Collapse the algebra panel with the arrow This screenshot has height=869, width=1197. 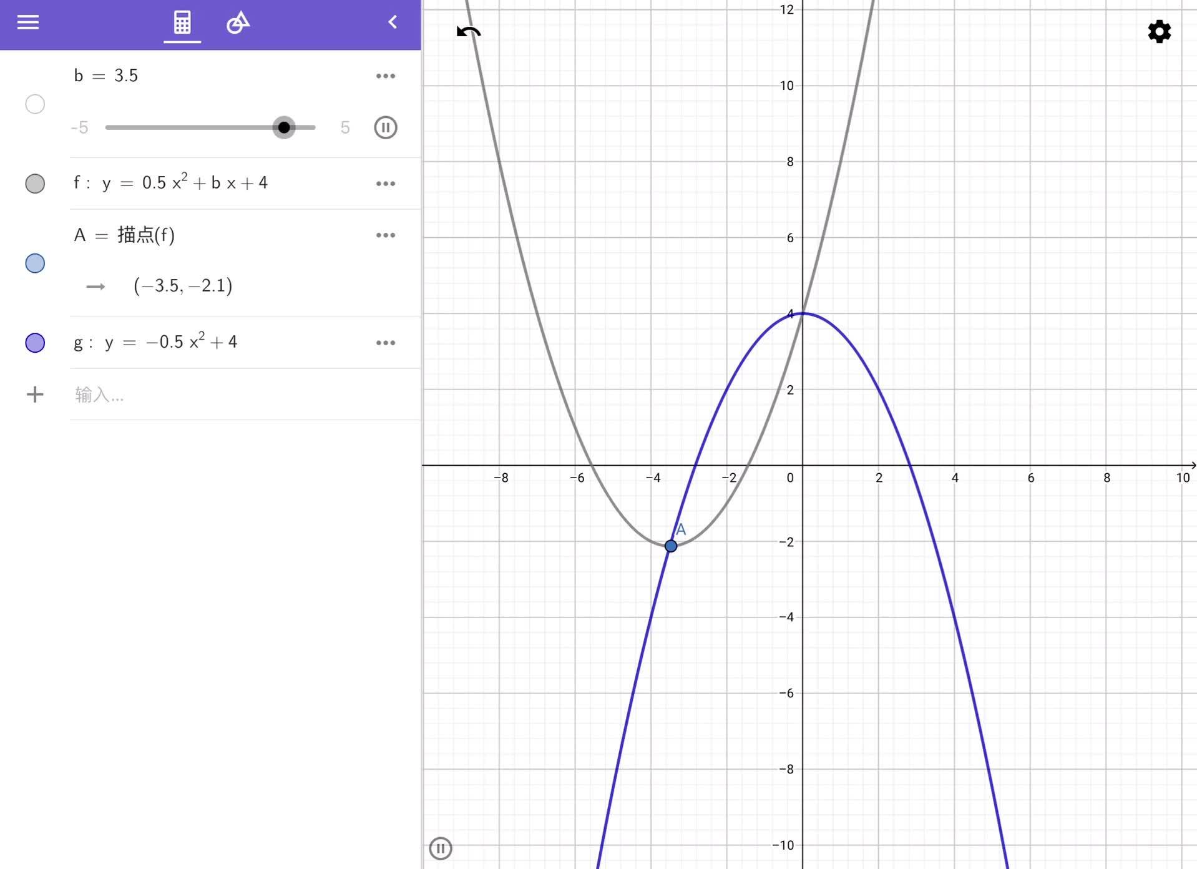tap(393, 22)
